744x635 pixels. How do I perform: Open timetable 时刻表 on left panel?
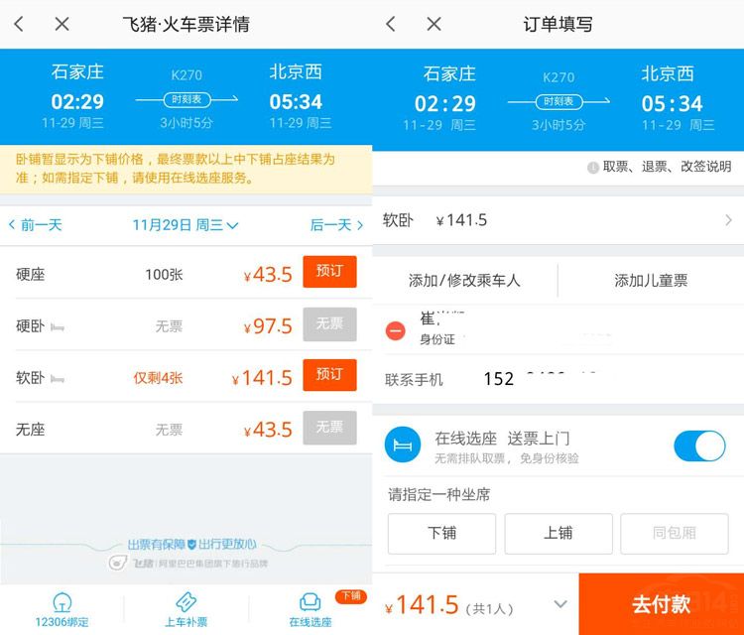[x=186, y=99]
